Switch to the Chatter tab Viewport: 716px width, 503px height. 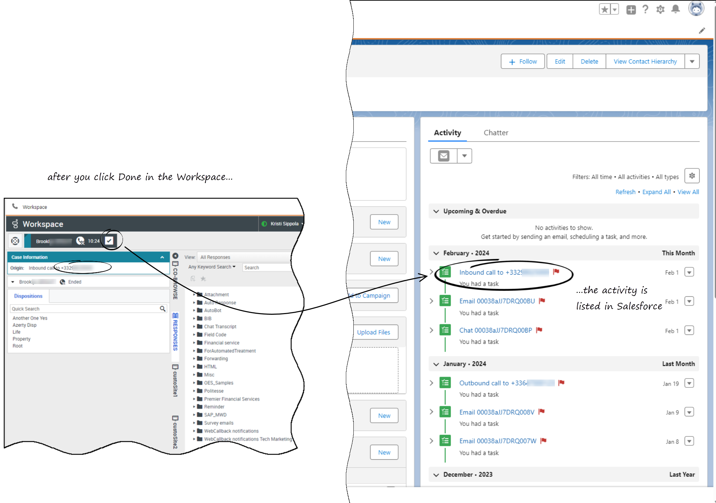(x=496, y=133)
